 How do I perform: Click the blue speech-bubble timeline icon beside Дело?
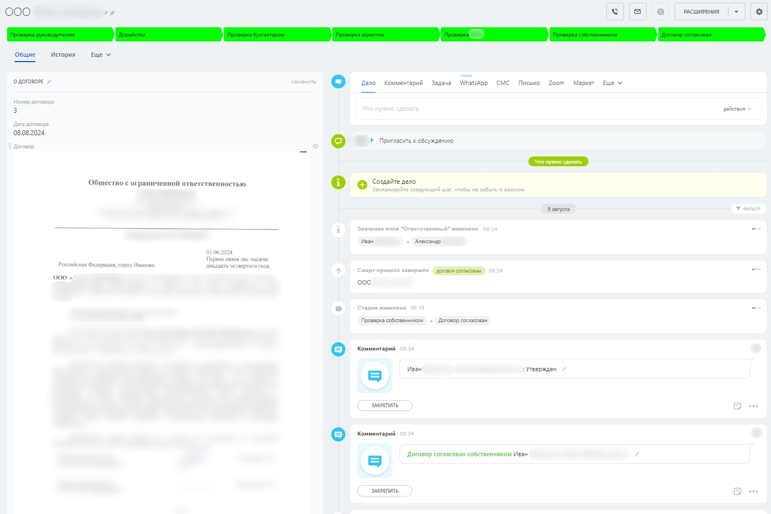coord(338,82)
